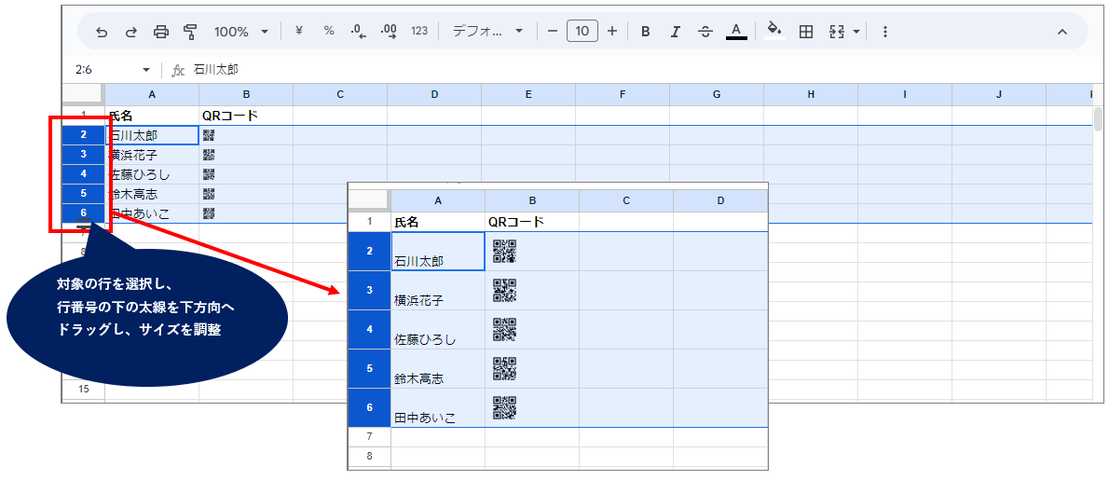Click the Redo arrow in the toolbar
This screenshot has height=480, width=1109.
click(131, 31)
